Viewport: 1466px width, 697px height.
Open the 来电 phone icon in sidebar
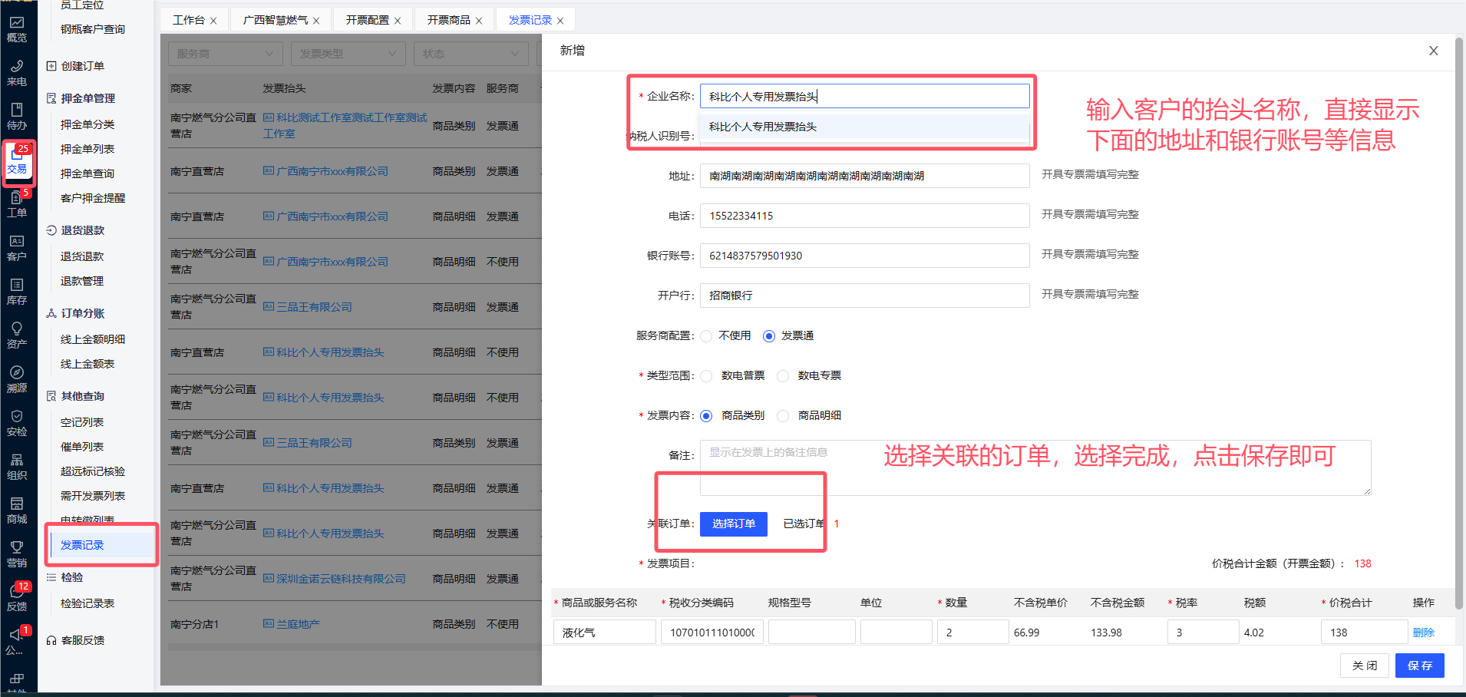click(x=17, y=73)
